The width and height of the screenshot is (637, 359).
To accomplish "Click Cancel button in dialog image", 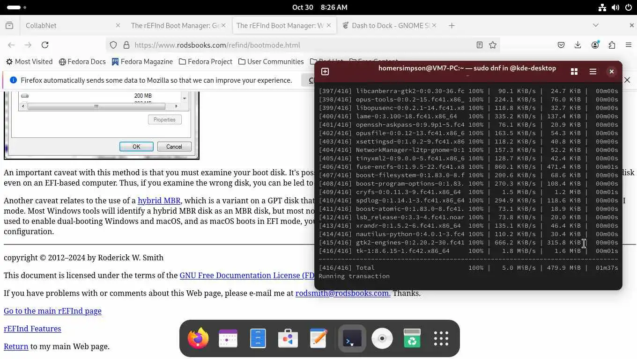I will [x=174, y=146].
